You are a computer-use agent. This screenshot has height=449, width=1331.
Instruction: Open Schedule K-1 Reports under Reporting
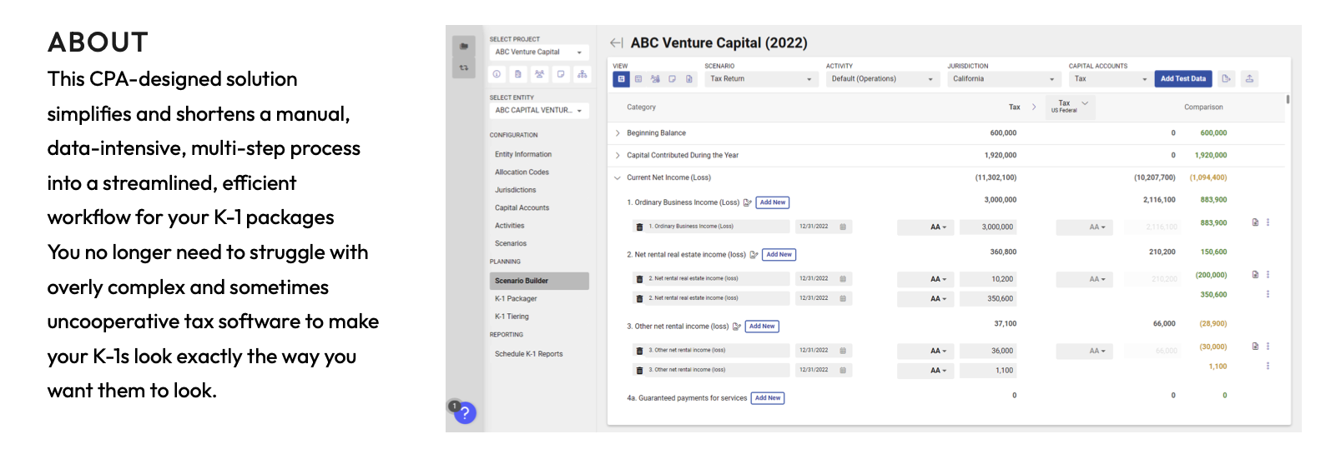(x=529, y=354)
